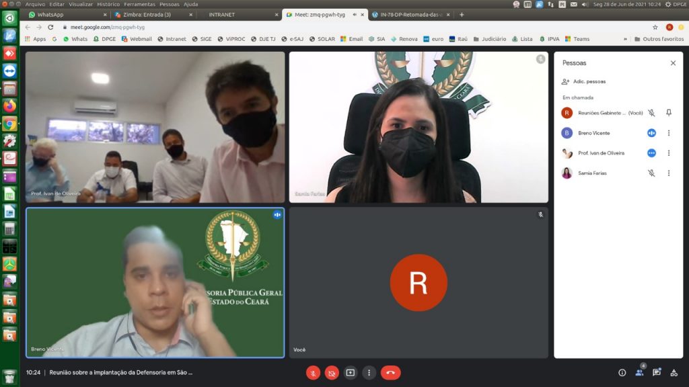Reload the page with the browser refresh icon
This screenshot has height=387, width=689.
click(x=50, y=27)
